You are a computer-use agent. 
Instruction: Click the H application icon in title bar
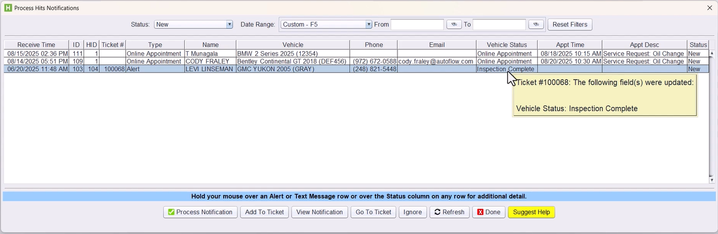tap(8, 8)
